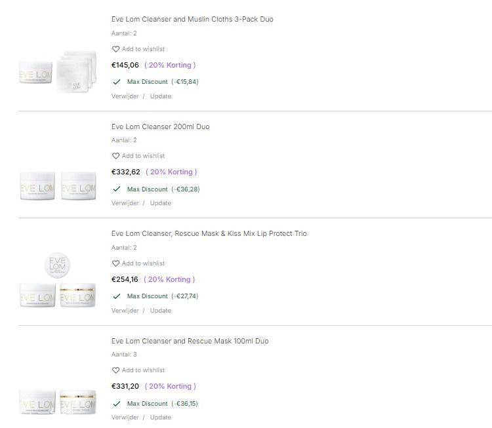Click heart icon for Kiss Mix Lip Protect Trio
Screen dimensions: 492x428
coord(115,263)
